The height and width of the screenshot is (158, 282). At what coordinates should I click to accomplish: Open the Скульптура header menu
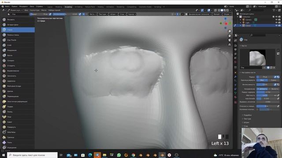(34, 11)
